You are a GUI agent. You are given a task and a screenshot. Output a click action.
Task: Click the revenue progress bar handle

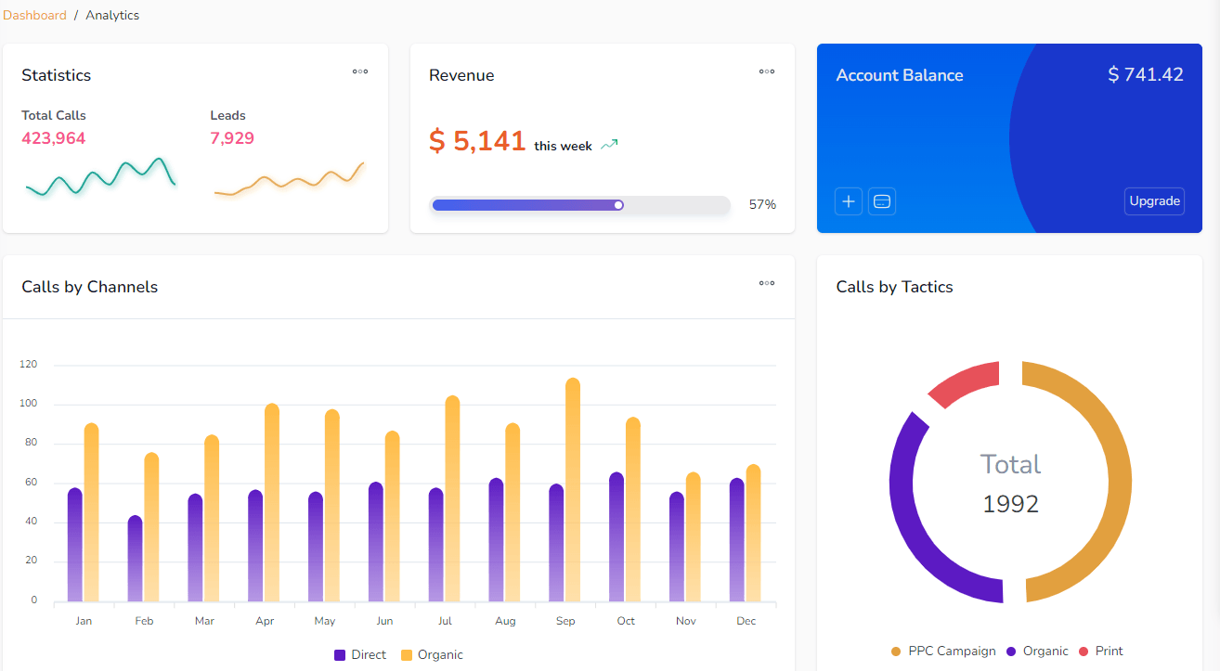(x=618, y=205)
